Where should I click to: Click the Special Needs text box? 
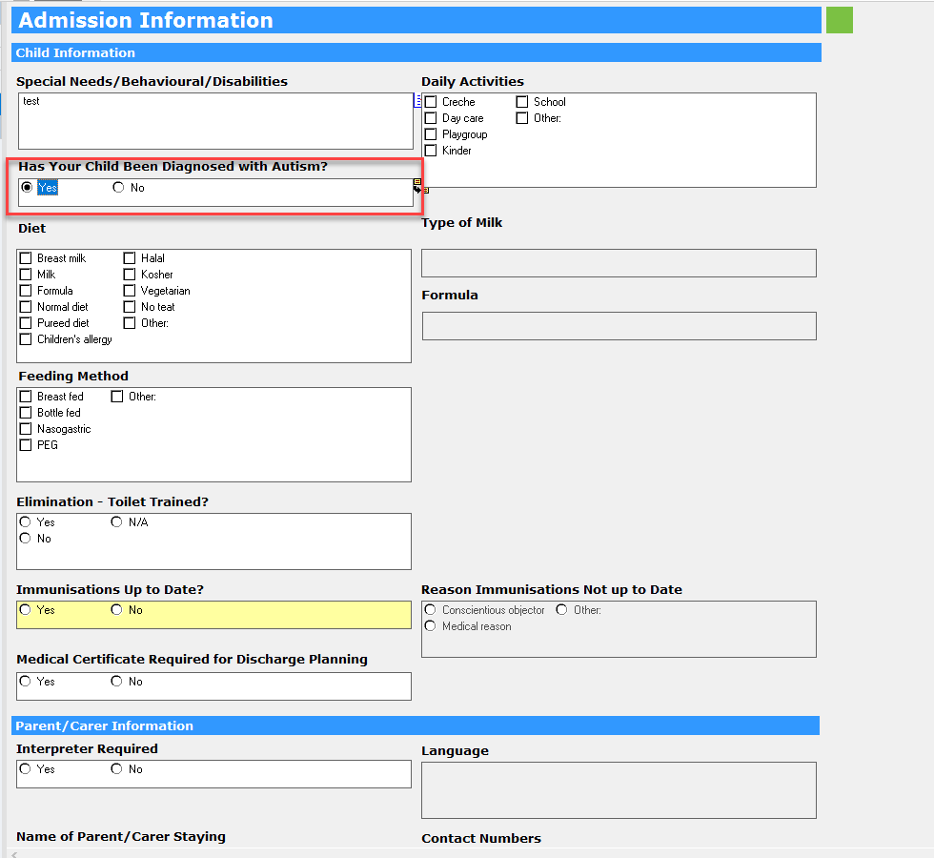pyautogui.click(x=215, y=121)
